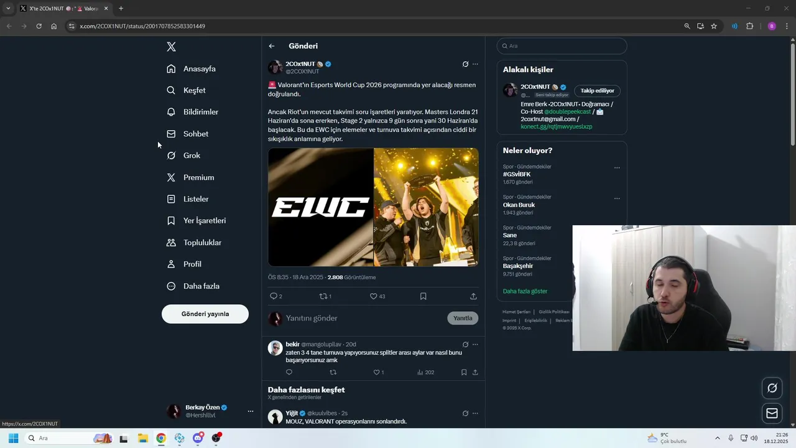
Task: Open Okan Buruk trending topic
Action: 519,205
